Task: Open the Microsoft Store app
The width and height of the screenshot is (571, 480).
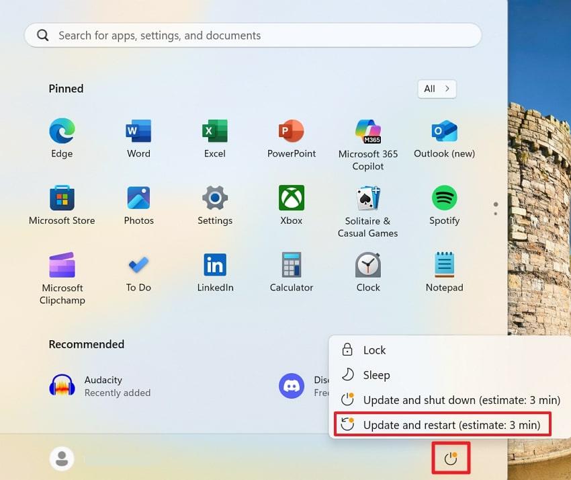Action: click(x=62, y=205)
